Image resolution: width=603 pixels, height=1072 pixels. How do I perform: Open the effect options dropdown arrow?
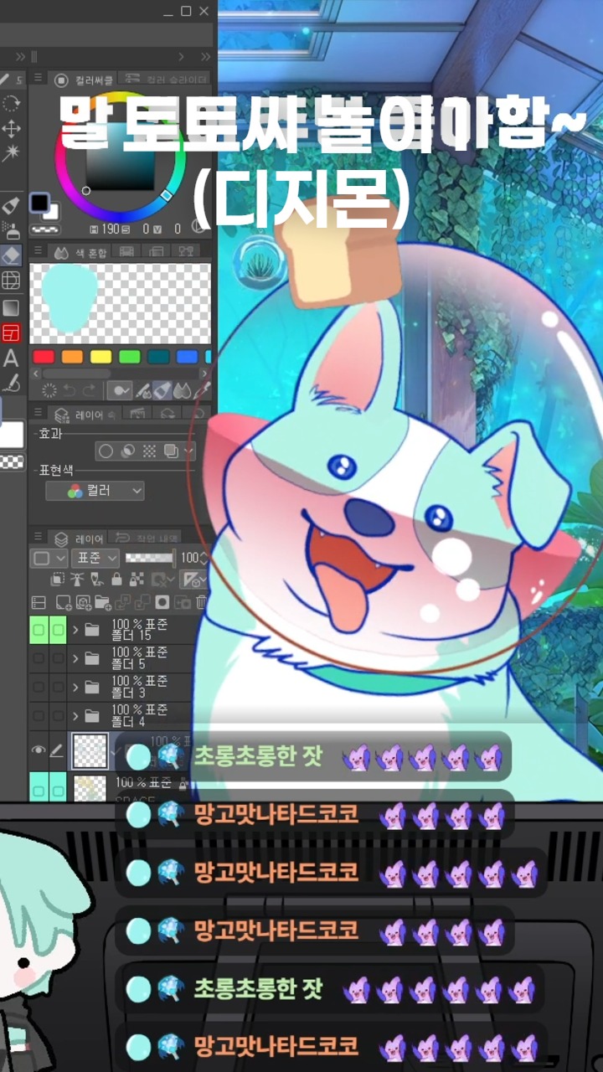(x=188, y=451)
